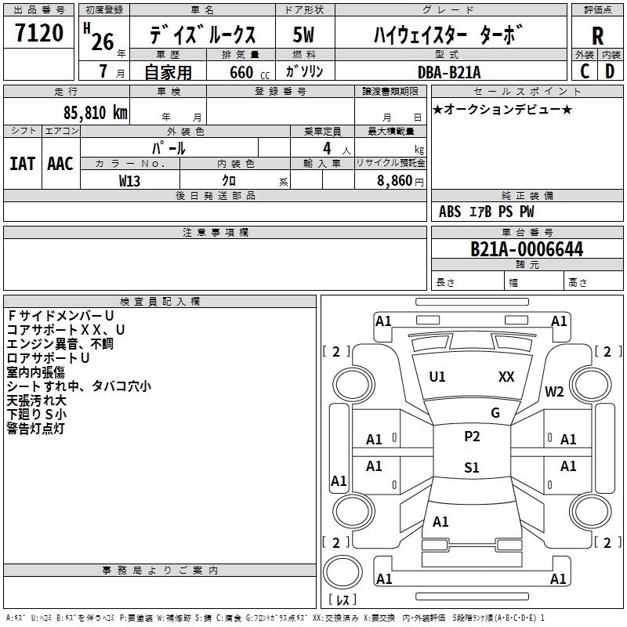Select the interior color クロ

[229, 181]
